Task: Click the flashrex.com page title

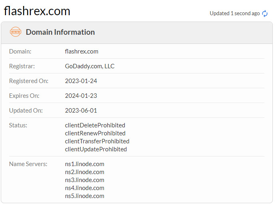Action: (37, 11)
